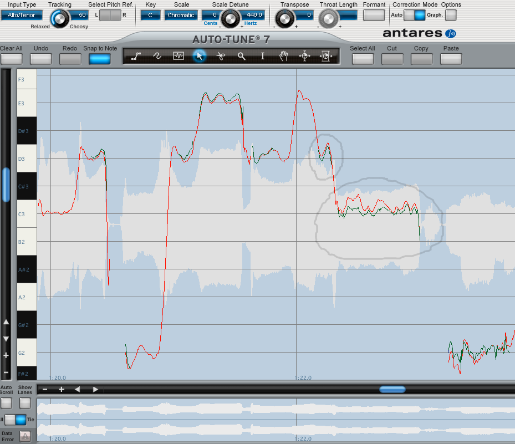Open the Key dropdown showing C

pyautogui.click(x=150, y=15)
